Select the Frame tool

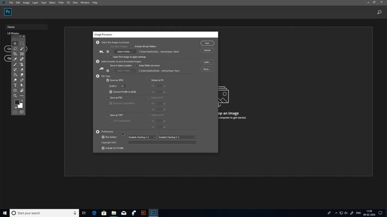tap(22, 54)
